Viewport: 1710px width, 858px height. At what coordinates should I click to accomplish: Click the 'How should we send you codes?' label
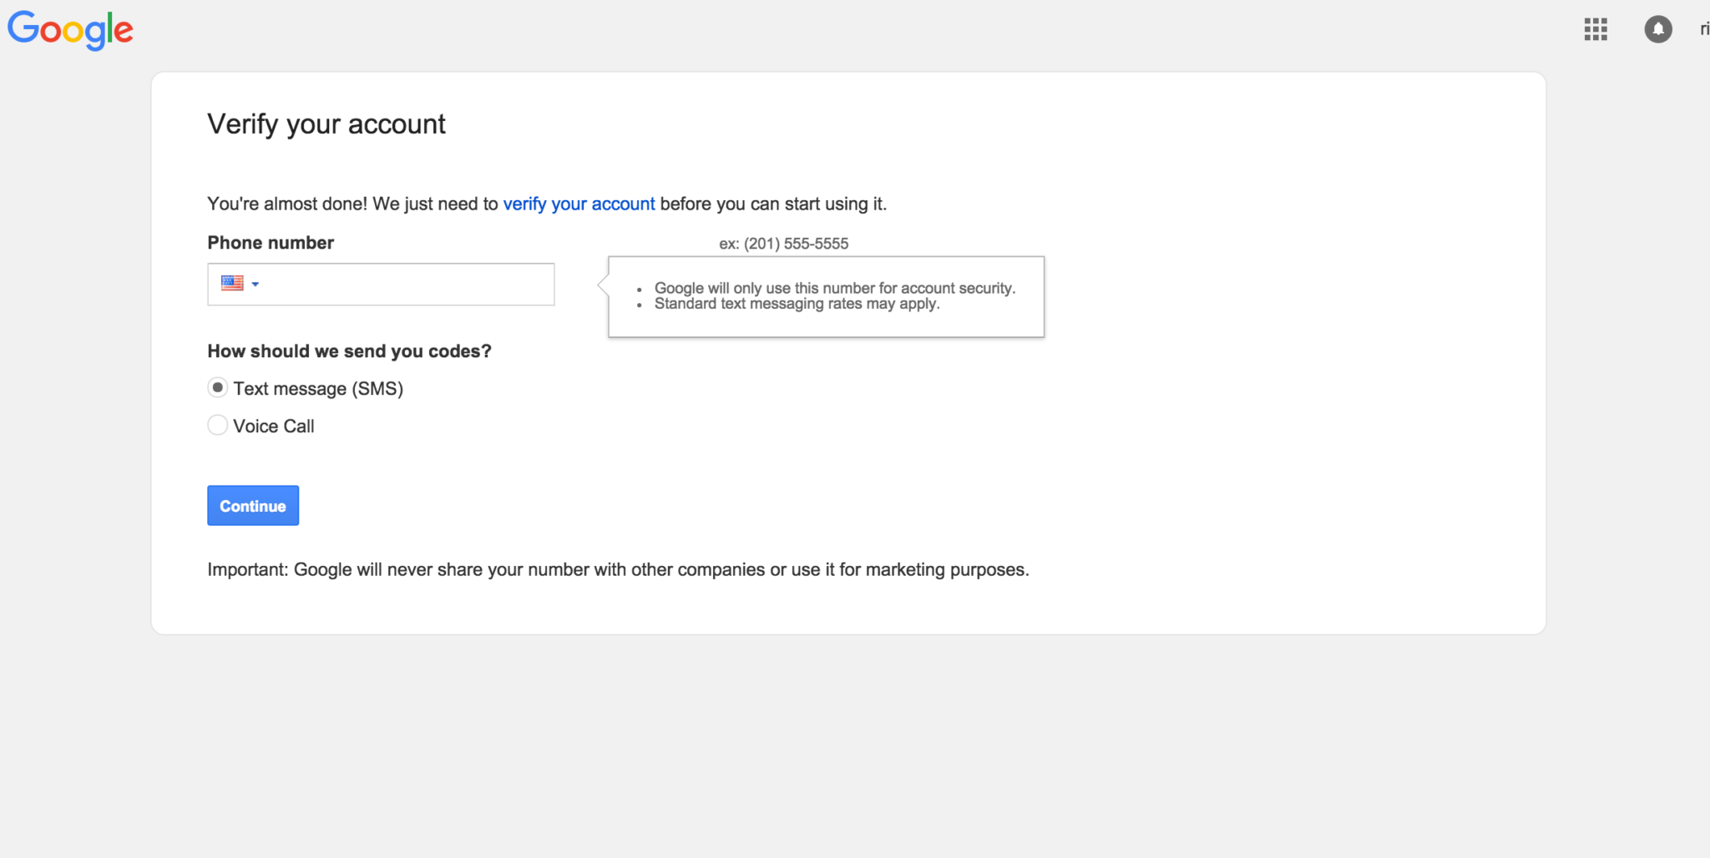pyautogui.click(x=349, y=351)
